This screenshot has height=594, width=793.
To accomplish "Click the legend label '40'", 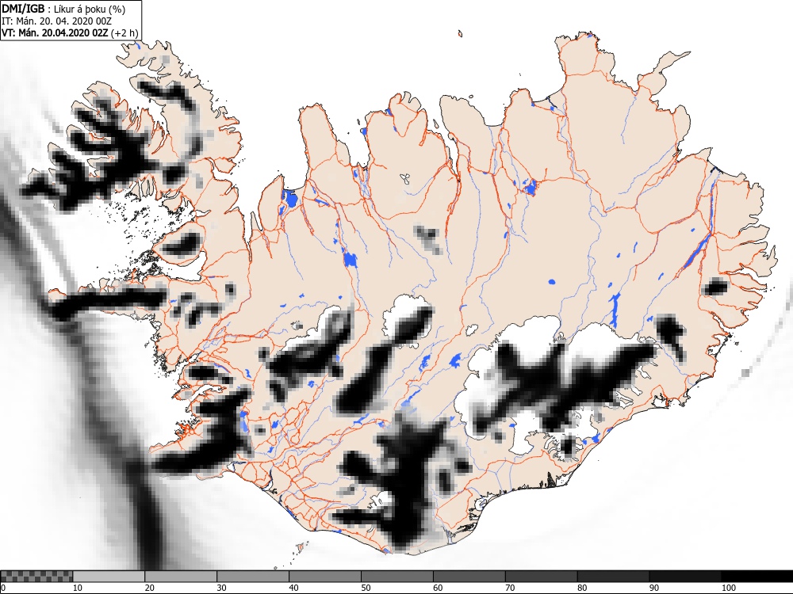I will point(294,588).
